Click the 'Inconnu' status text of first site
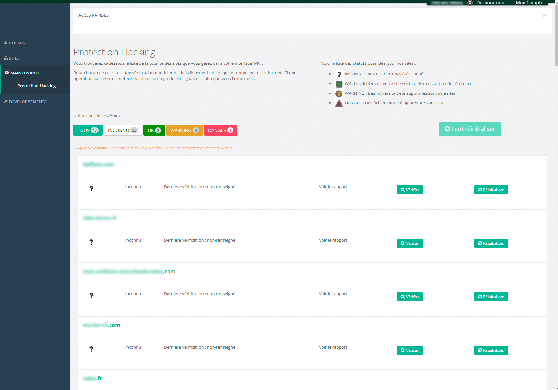This screenshot has height=390, width=558. point(133,187)
